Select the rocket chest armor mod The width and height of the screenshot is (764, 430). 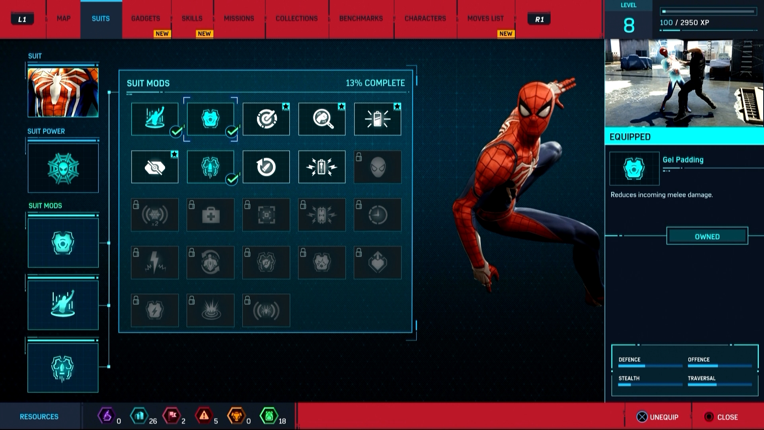(x=210, y=167)
